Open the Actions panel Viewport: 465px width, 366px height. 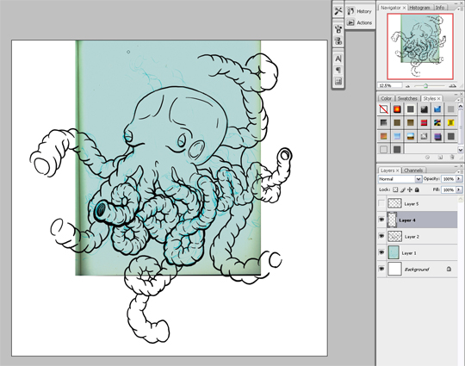359,22
